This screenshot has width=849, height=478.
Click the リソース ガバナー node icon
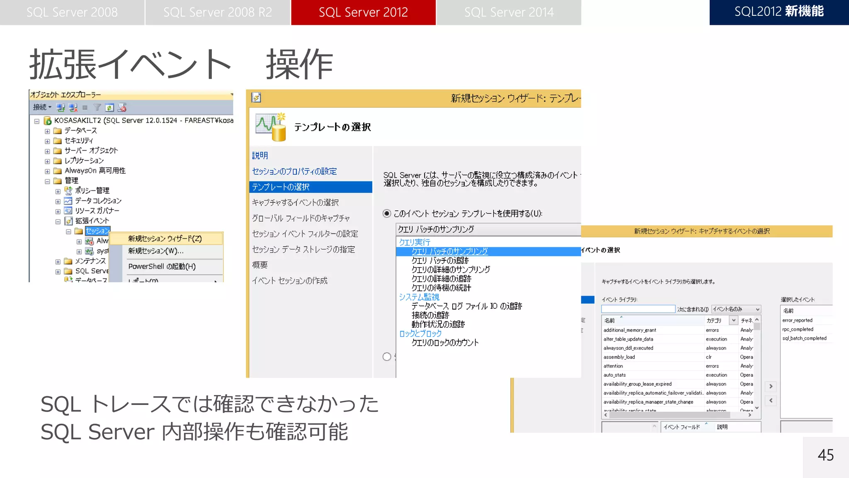coord(68,211)
